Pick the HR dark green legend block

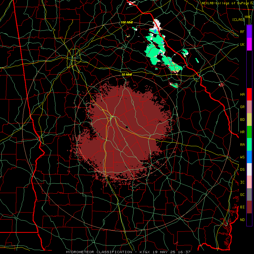click(249, 132)
